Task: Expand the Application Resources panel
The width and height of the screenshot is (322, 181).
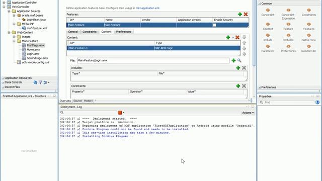Action: pos(3,78)
